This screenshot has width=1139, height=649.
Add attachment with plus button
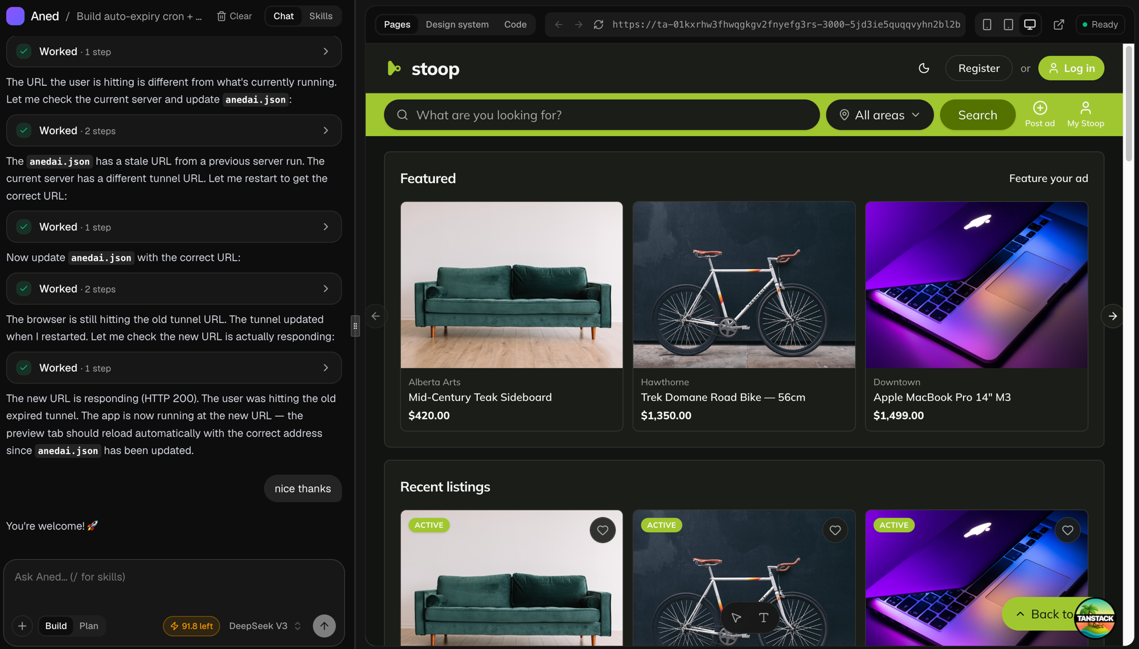coord(22,626)
